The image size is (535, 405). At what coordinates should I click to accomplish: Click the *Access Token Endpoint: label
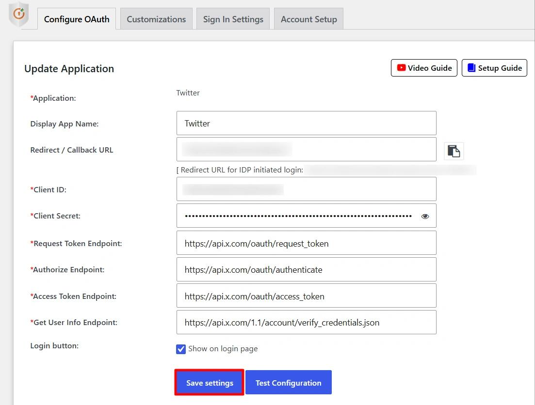[x=73, y=296]
